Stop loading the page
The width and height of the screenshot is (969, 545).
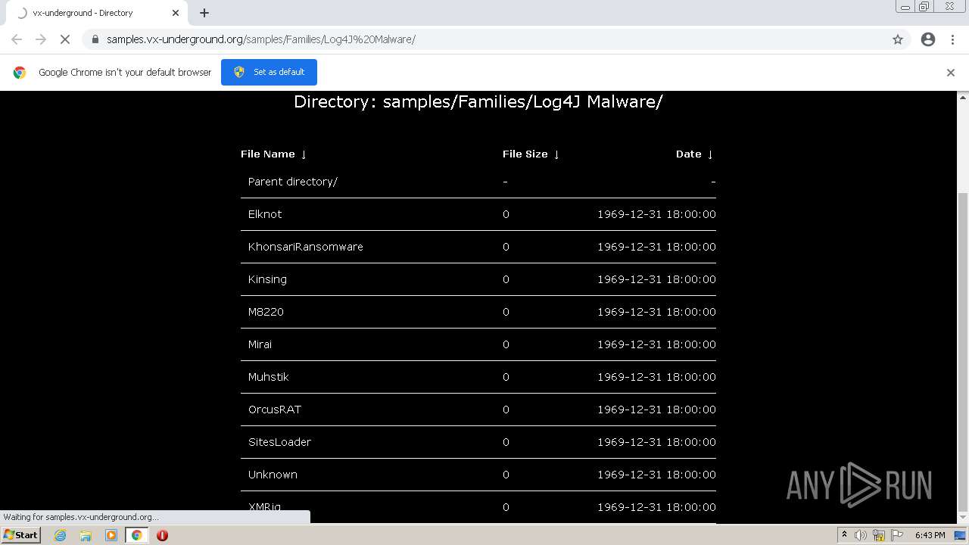click(x=65, y=39)
